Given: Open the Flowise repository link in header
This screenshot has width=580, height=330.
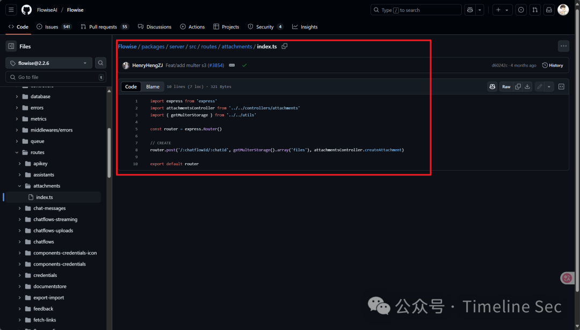Looking at the screenshot, I should 75,10.
